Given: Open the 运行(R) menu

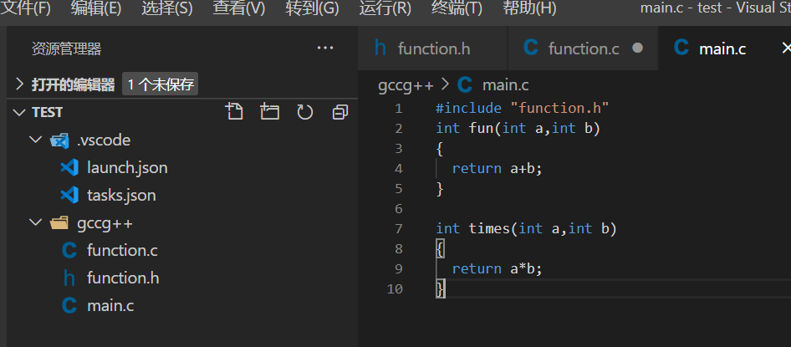Looking at the screenshot, I should tap(385, 8).
